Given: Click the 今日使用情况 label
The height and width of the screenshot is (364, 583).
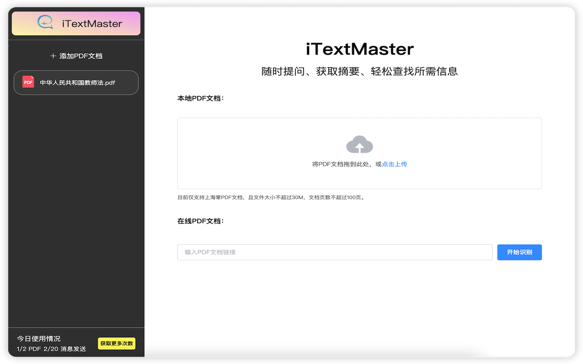Looking at the screenshot, I should pyautogui.click(x=39, y=339).
